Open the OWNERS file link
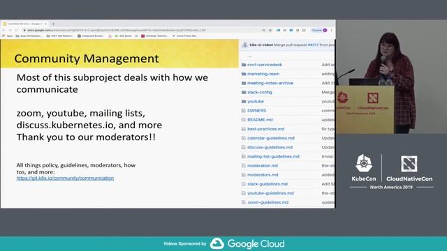The height and width of the screenshot is (251, 447). [x=256, y=110]
